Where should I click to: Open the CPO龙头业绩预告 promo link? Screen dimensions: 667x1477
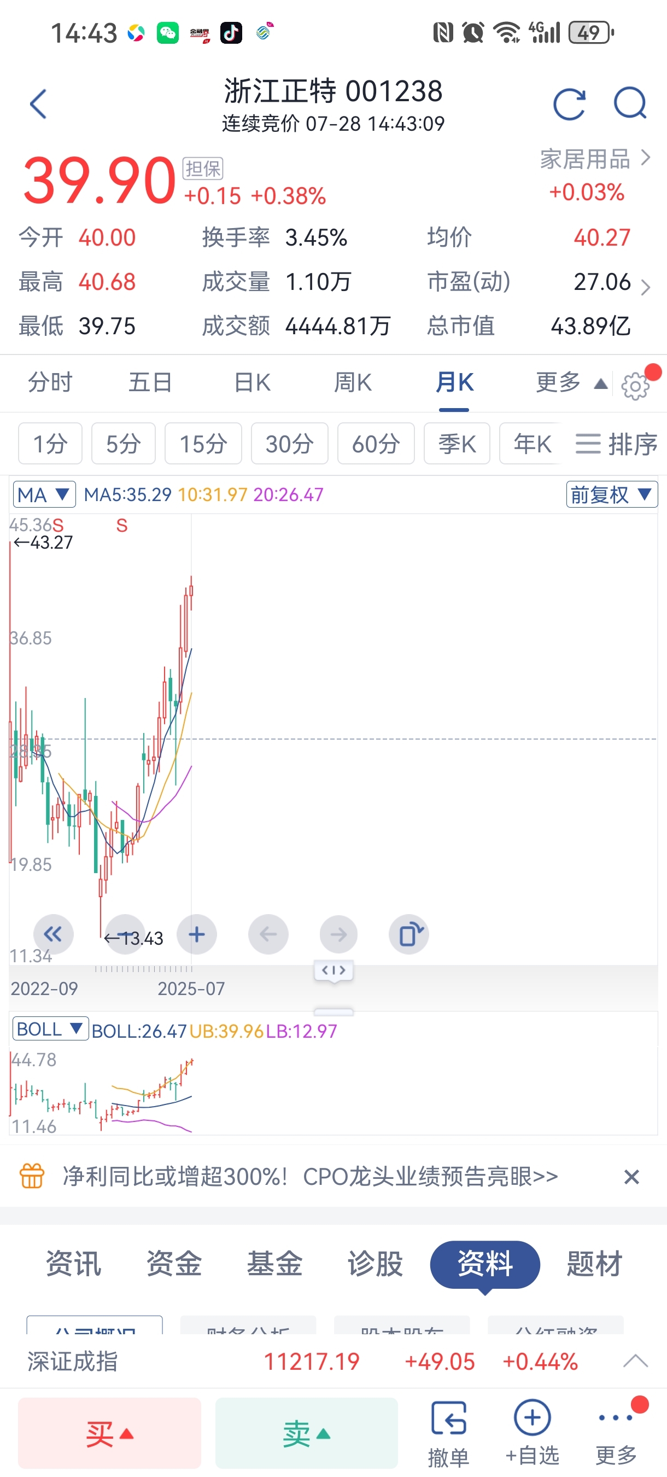pos(309,1177)
